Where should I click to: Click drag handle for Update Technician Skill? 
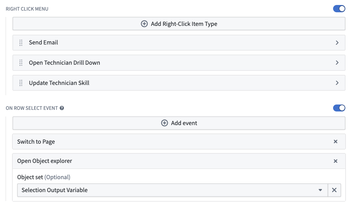click(21, 83)
